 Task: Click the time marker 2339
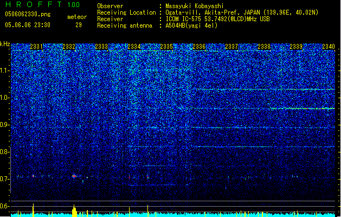click(296, 47)
